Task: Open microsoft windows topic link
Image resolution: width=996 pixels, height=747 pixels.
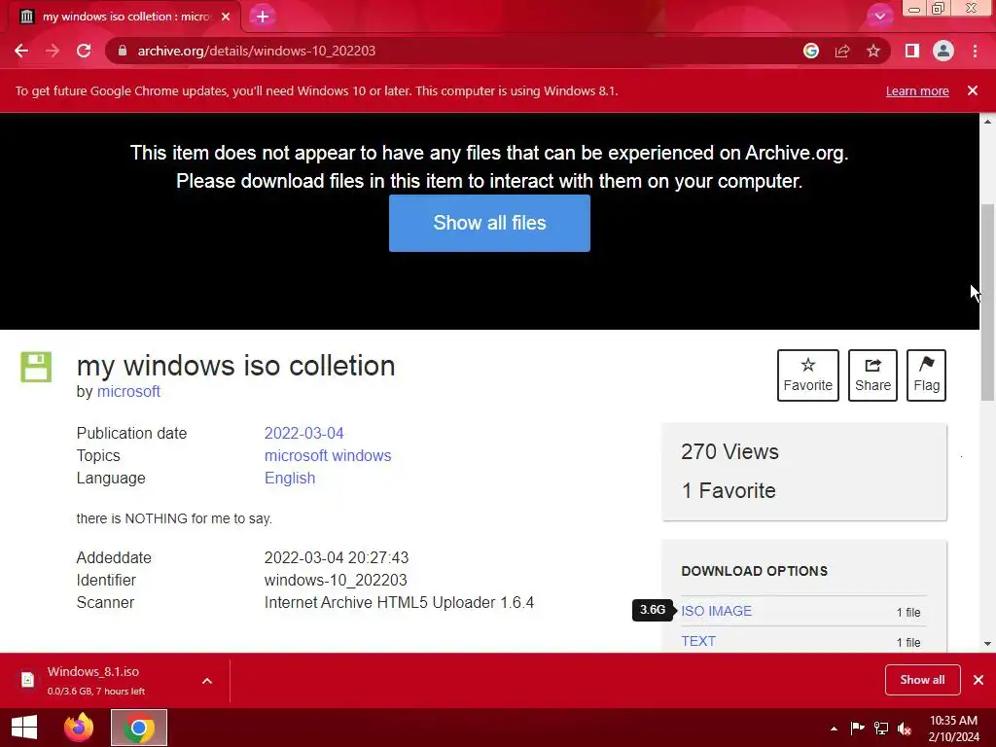Action: coord(328,455)
